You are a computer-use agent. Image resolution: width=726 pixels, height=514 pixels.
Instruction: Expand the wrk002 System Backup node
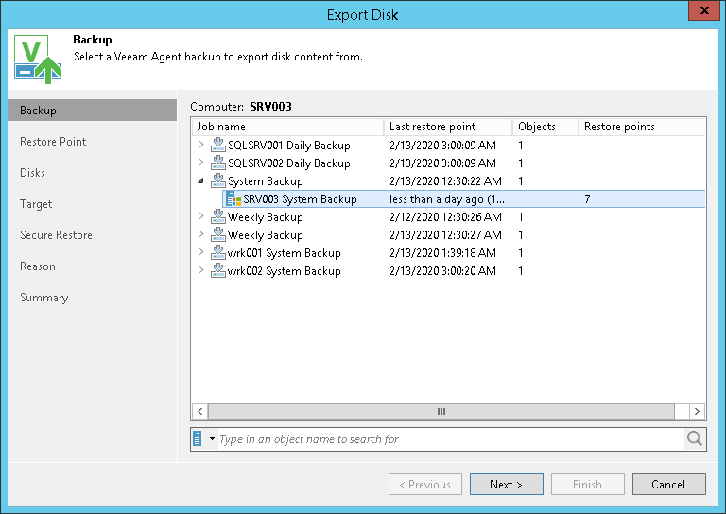click(x=200, y=270)
